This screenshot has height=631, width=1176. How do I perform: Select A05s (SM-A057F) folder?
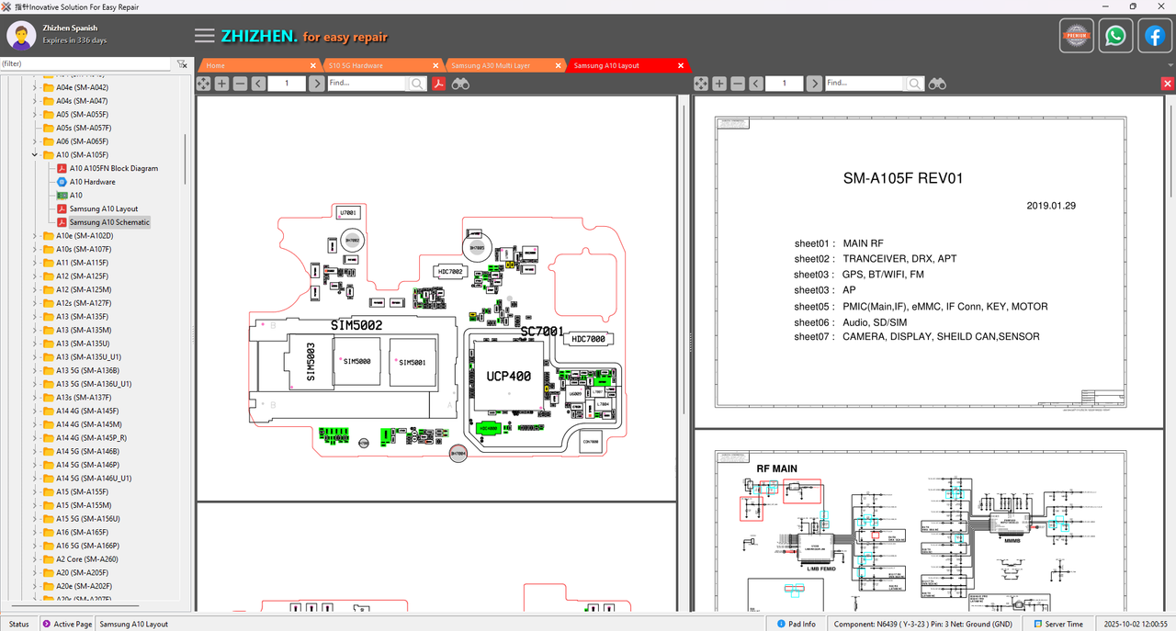(x=84, y=128)
